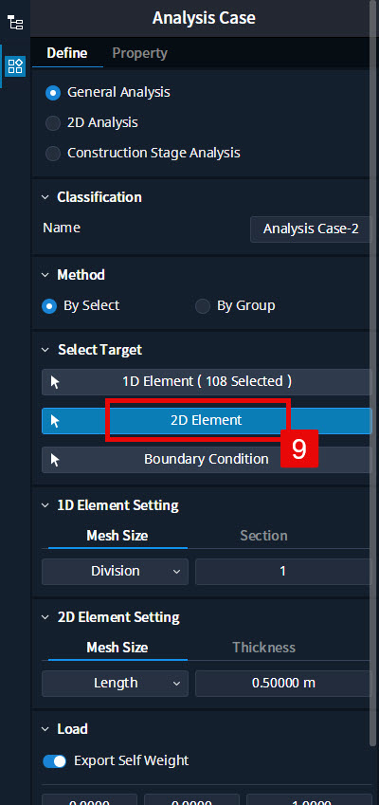Switch to the Thickness tab
The height and width of the screenshot is (805, 379).
click(263, 648)
